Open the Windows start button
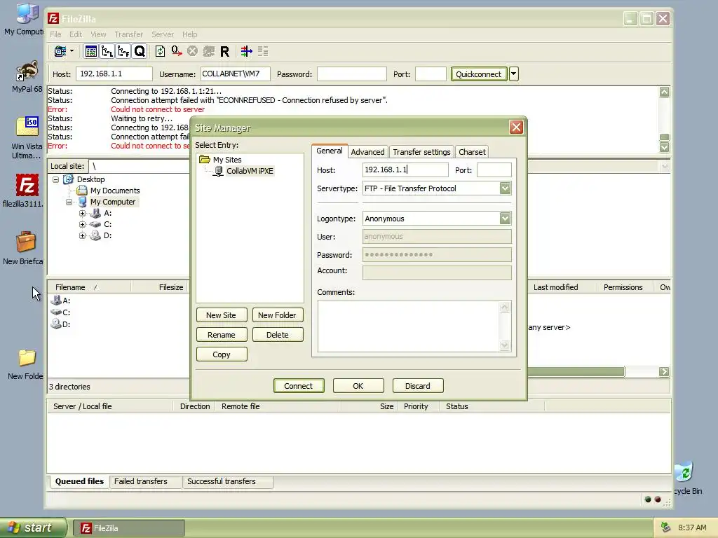Viewport: 718px width, 538px height. (33, 527)
